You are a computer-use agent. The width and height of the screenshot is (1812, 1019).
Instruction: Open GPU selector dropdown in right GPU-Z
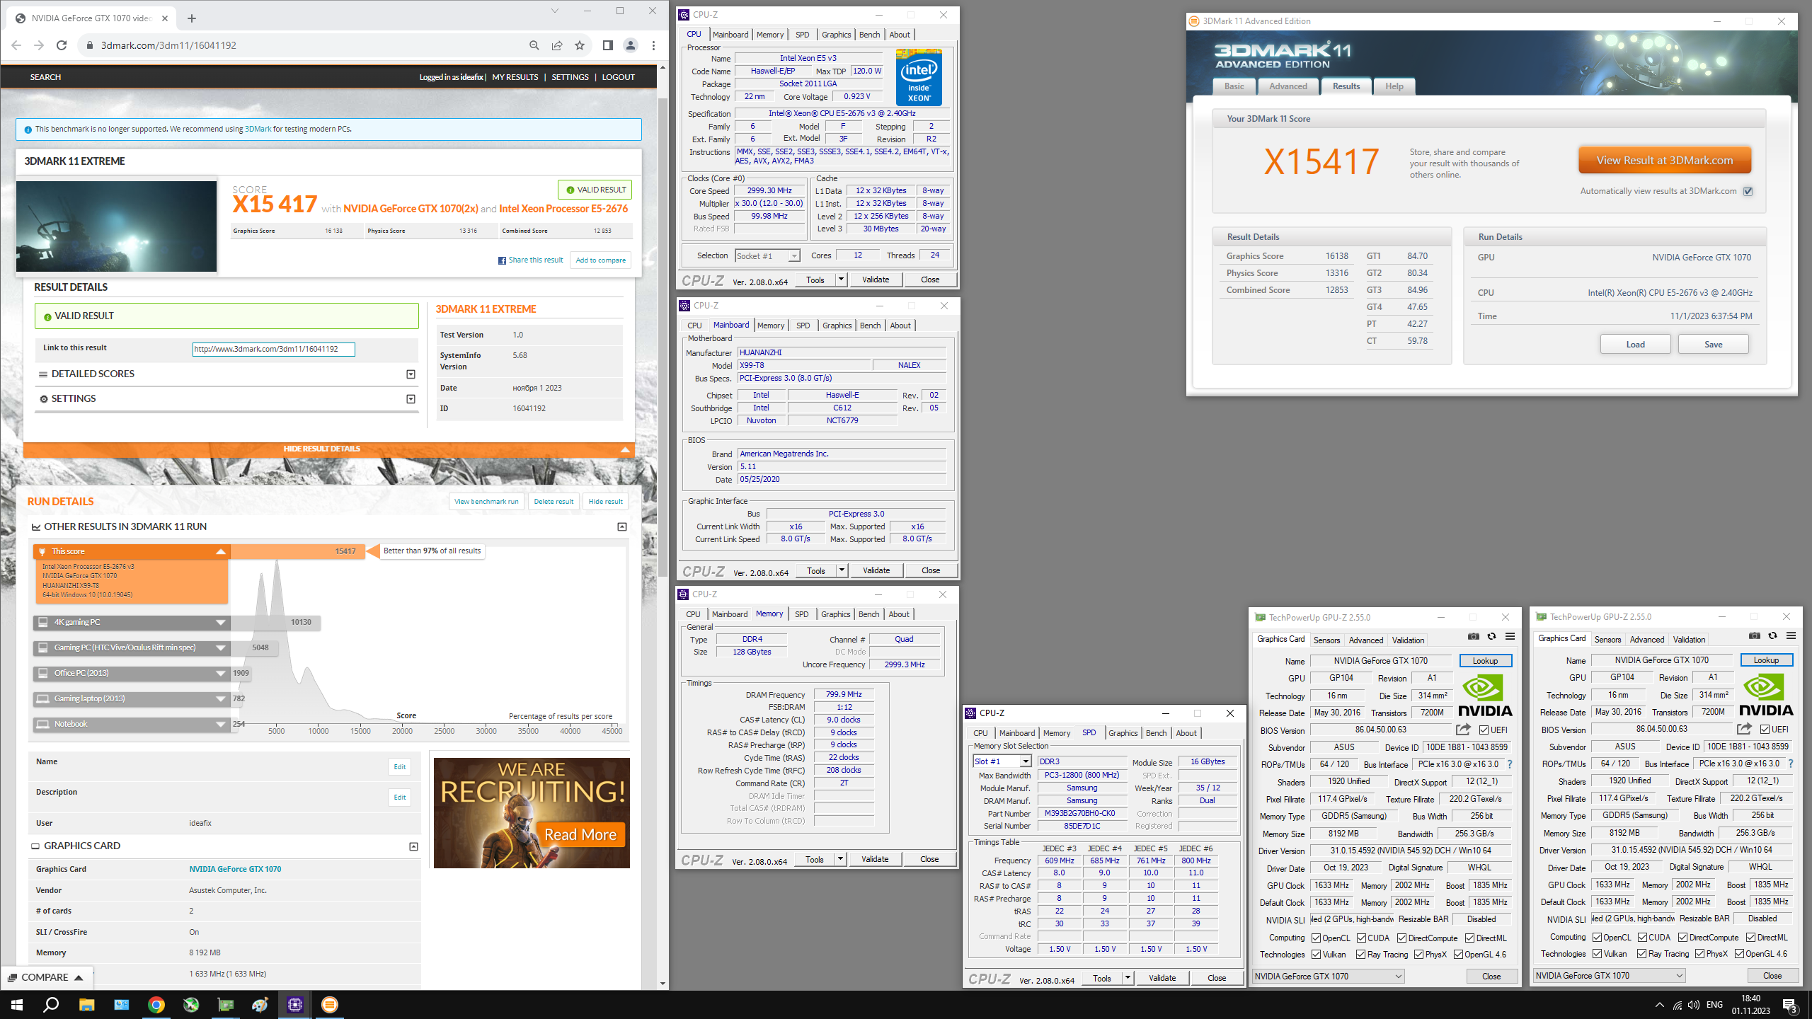[1609, 976]
